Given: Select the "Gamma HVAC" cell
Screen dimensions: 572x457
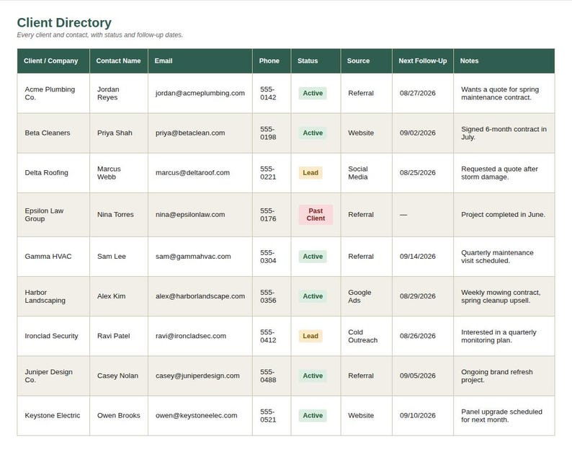Looking at the screenshot, I should 53,257.
